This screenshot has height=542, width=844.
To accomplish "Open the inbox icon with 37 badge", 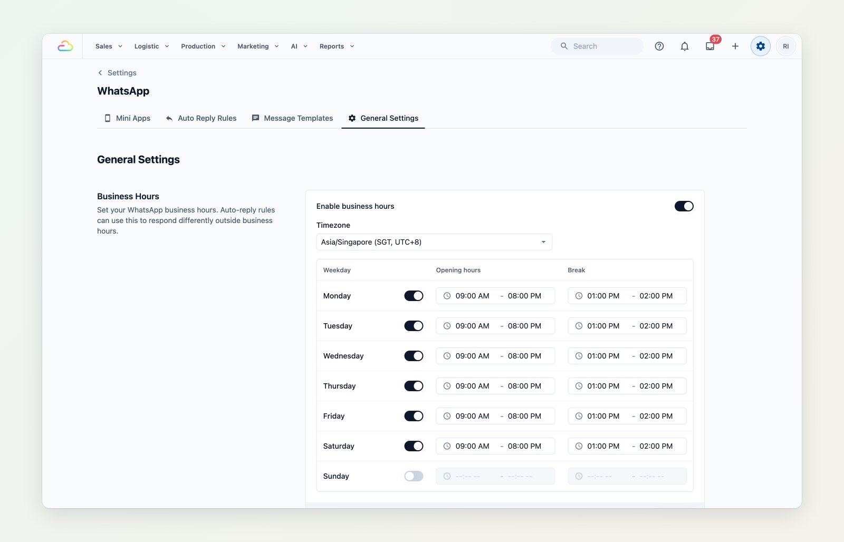I will click(710, 46).
